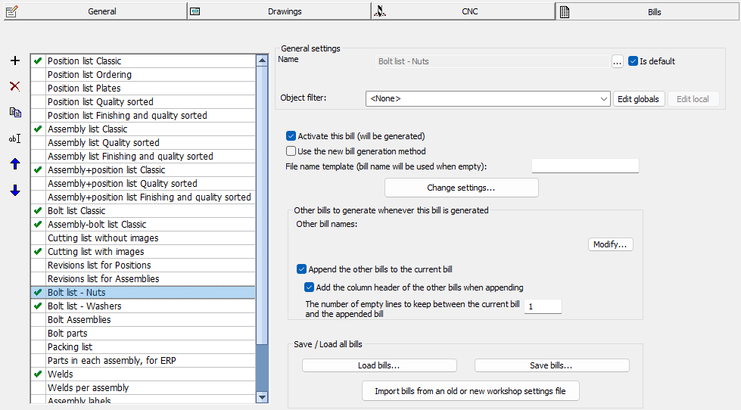741x410 pixels.
Task: Switch to the CNC tab
Action: [463, 11]
